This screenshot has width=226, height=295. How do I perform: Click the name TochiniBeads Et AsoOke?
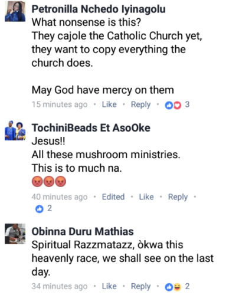[91, 128]
